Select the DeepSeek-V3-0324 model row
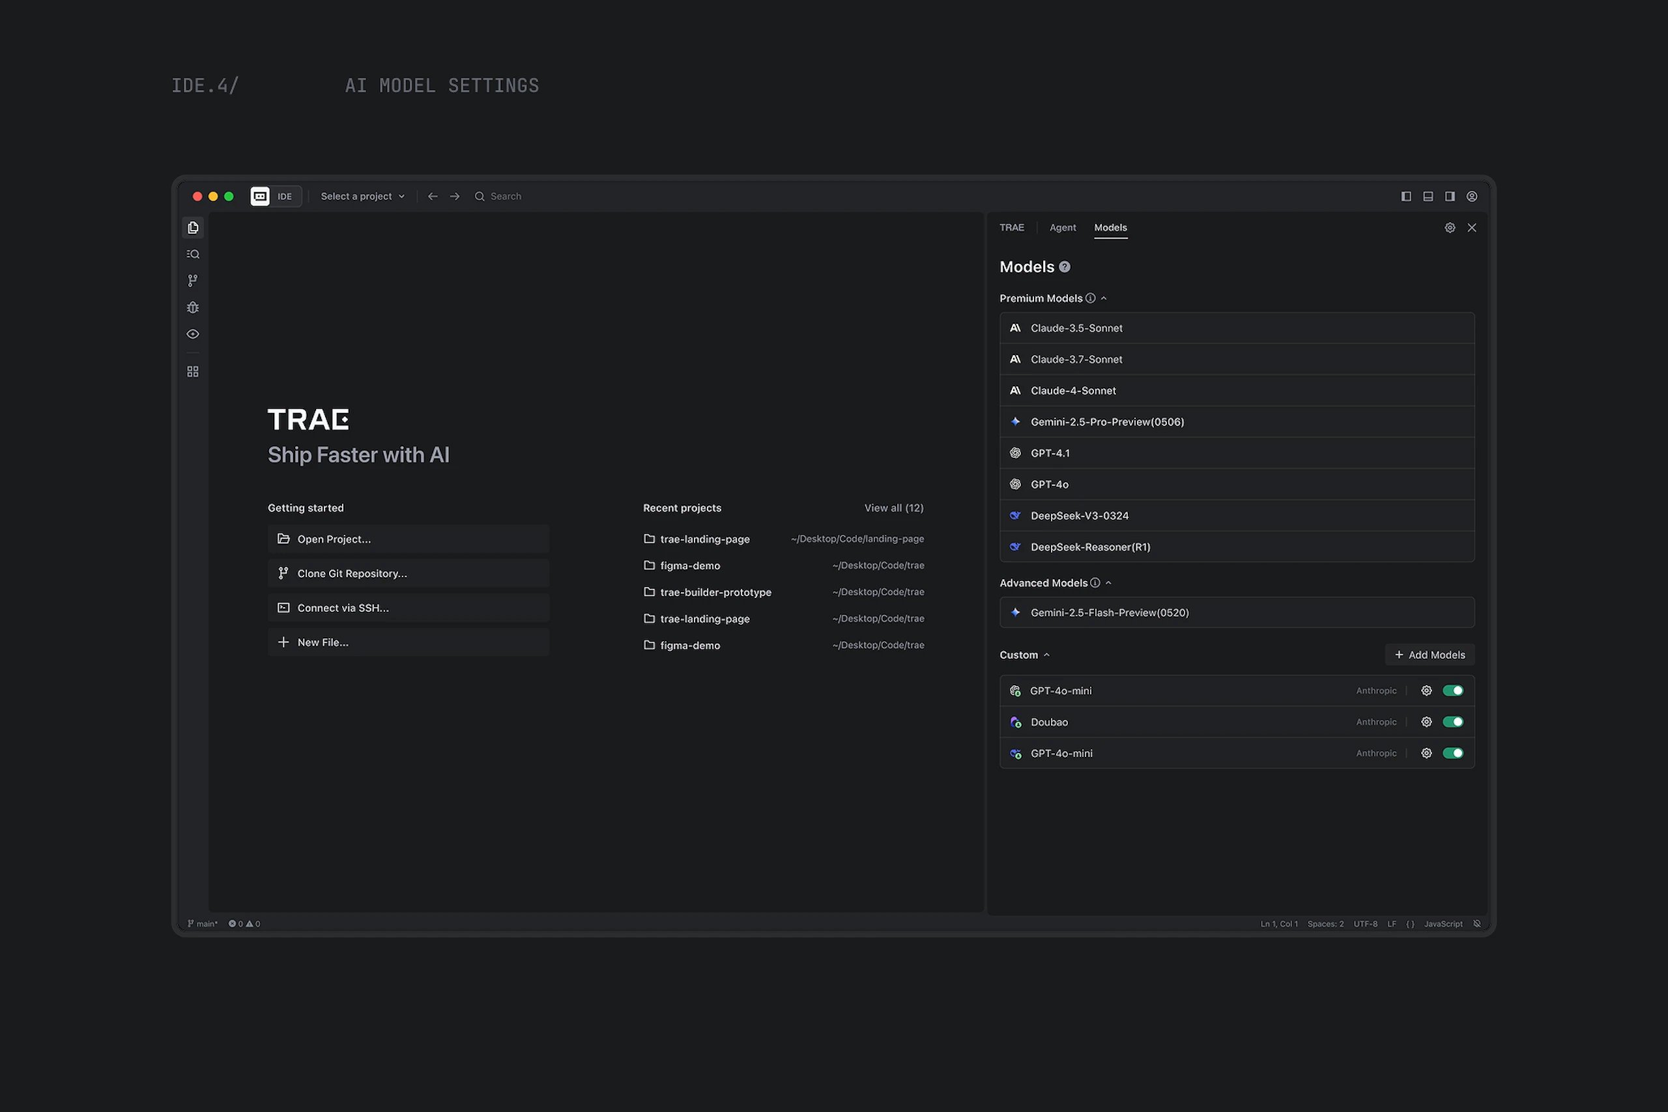1668x1112 pixels. click(x=1237, y=515)
